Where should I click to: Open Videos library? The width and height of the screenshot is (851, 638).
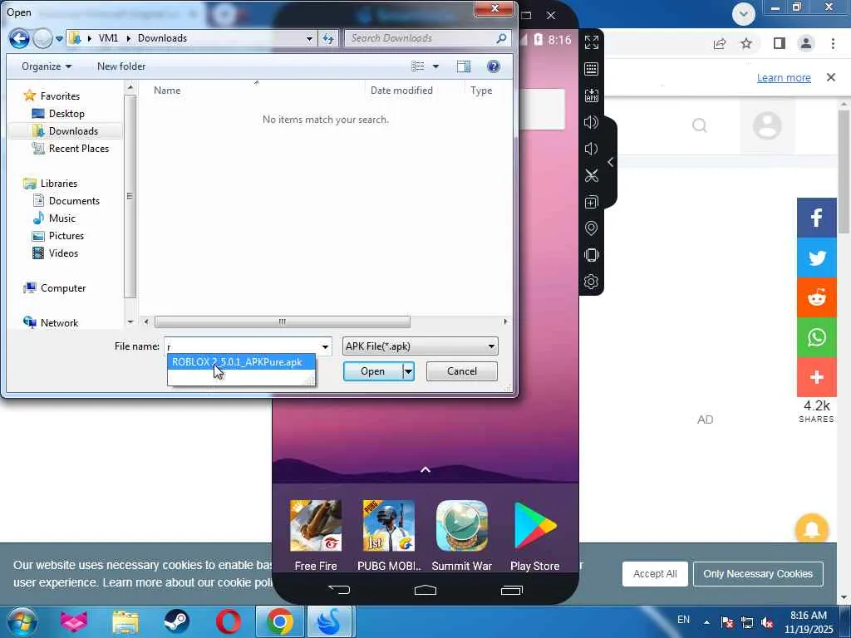pyautogui.click(x=63, y=253)
